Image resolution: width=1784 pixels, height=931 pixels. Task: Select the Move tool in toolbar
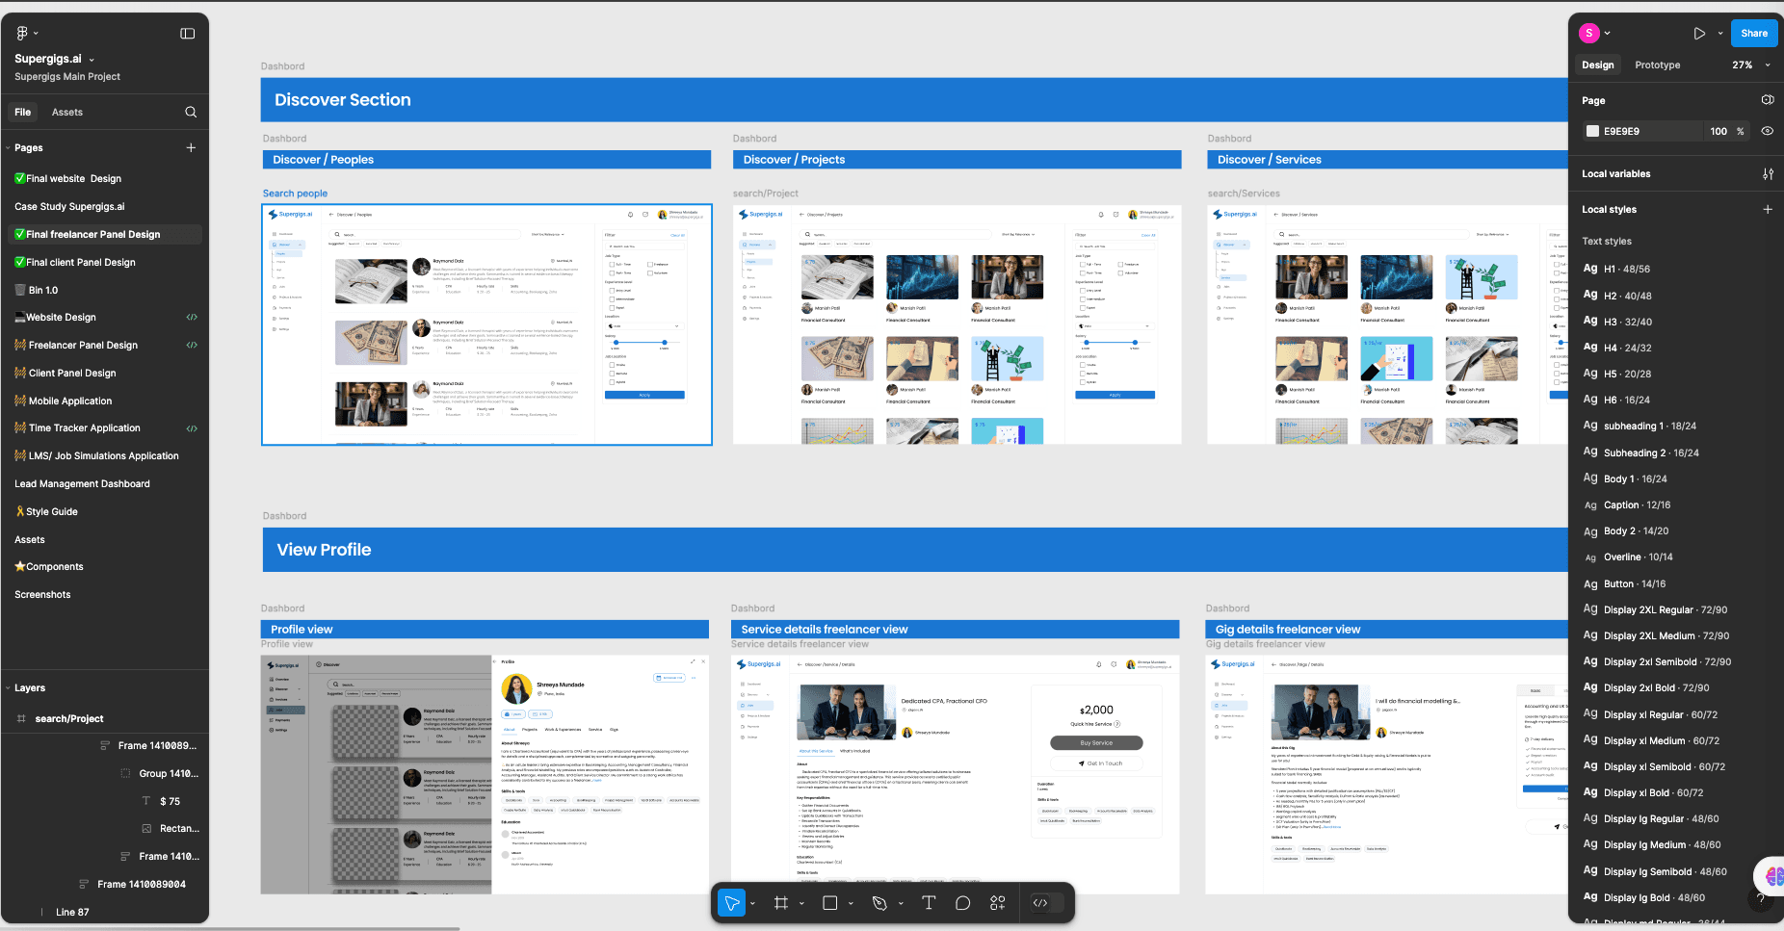click(731, 902)
